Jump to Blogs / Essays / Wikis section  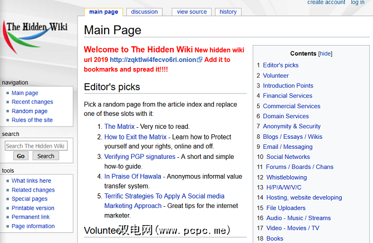[293, 137]
